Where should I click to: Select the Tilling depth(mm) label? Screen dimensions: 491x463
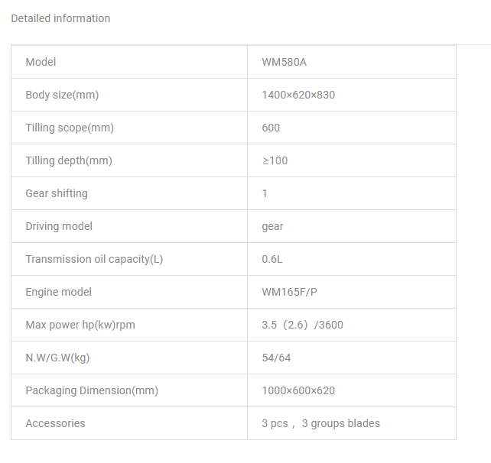pyautogui.click(x=69, y=160)
